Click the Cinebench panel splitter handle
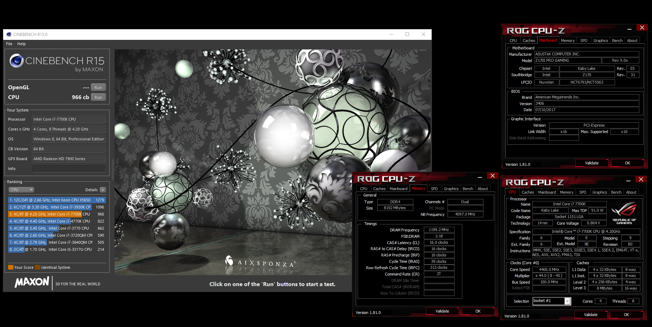652x327 pixels. click(112, 169)
